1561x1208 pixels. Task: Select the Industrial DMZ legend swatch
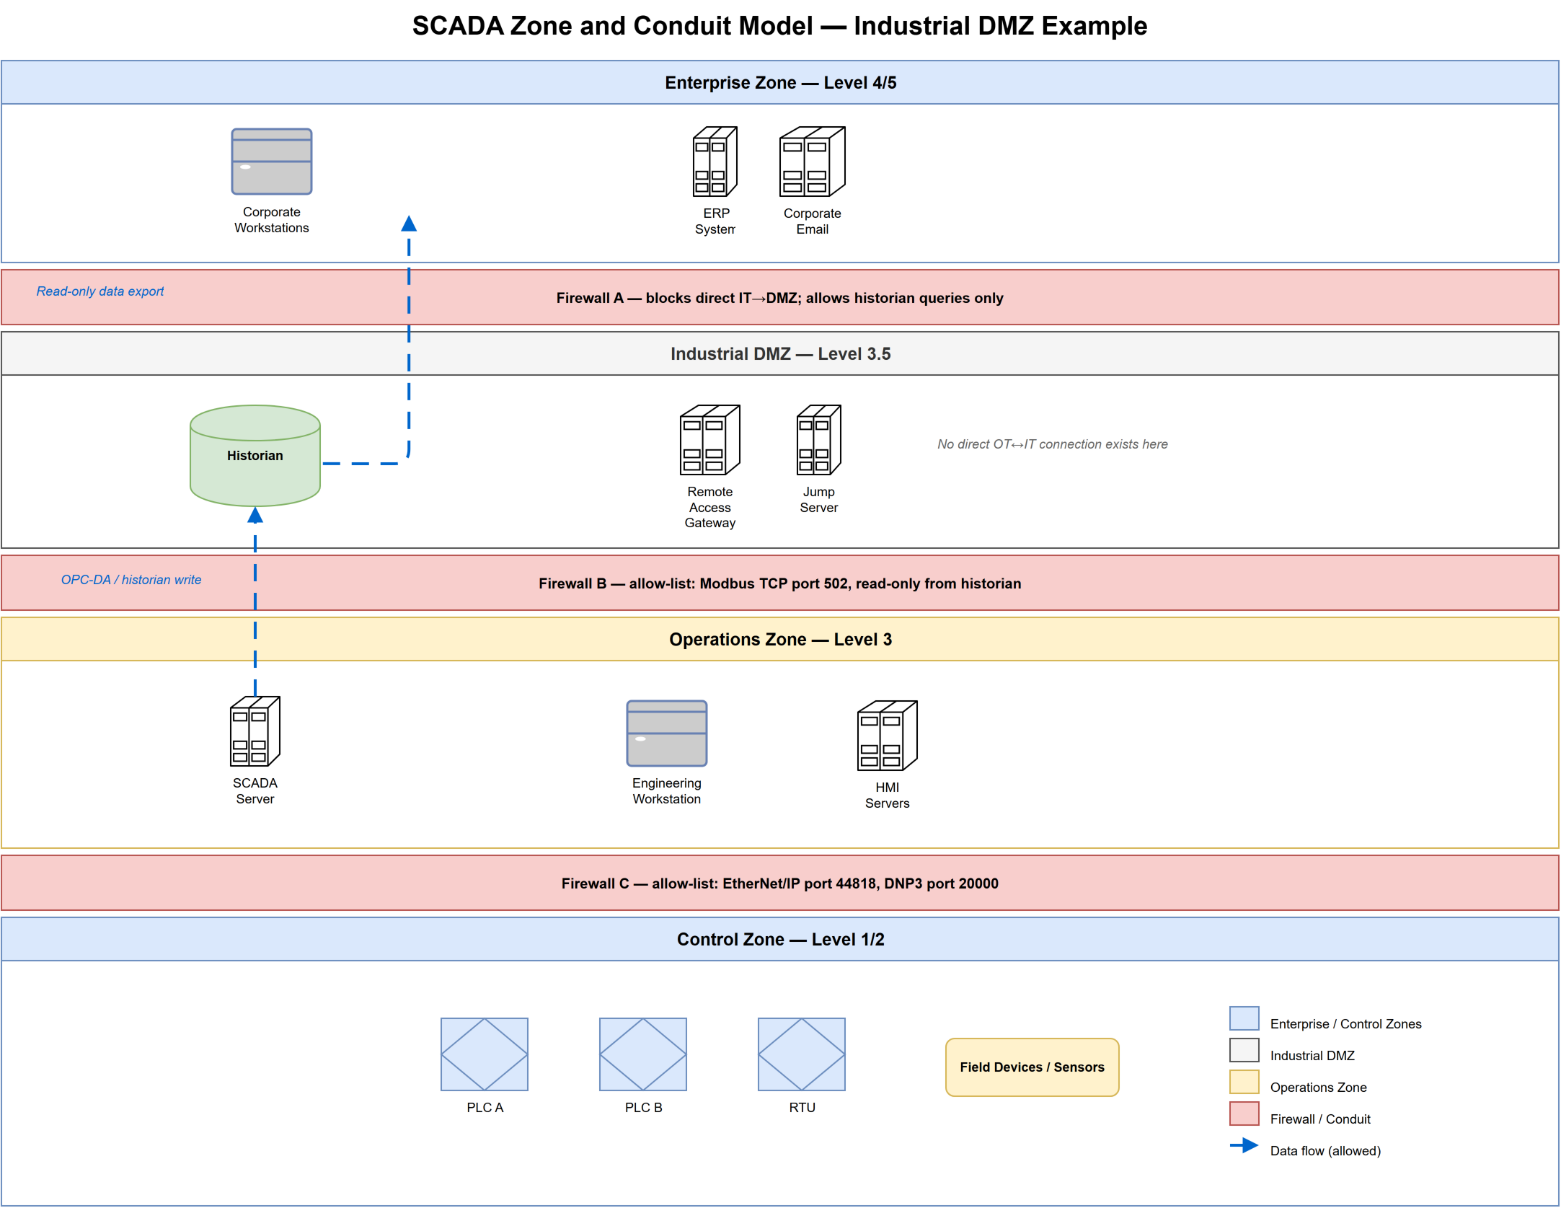[1244, 1050]
